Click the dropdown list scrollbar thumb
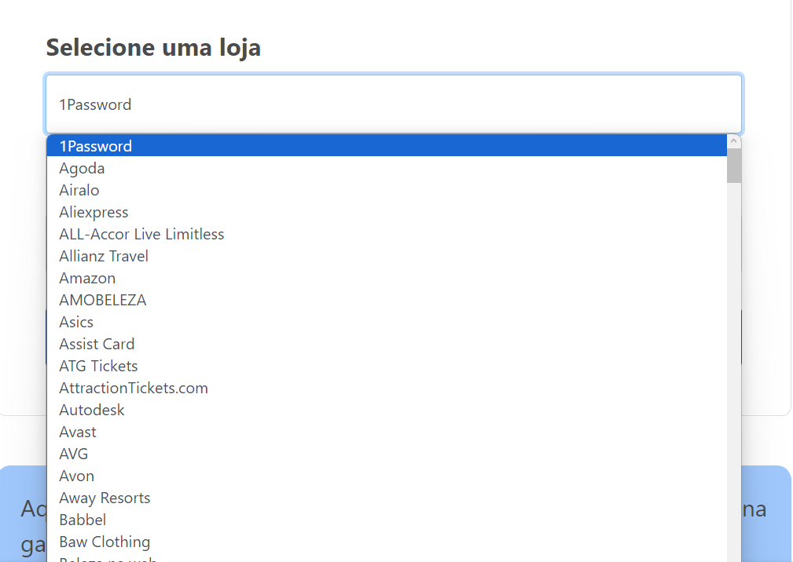793x562 pixels. point(734,166)
